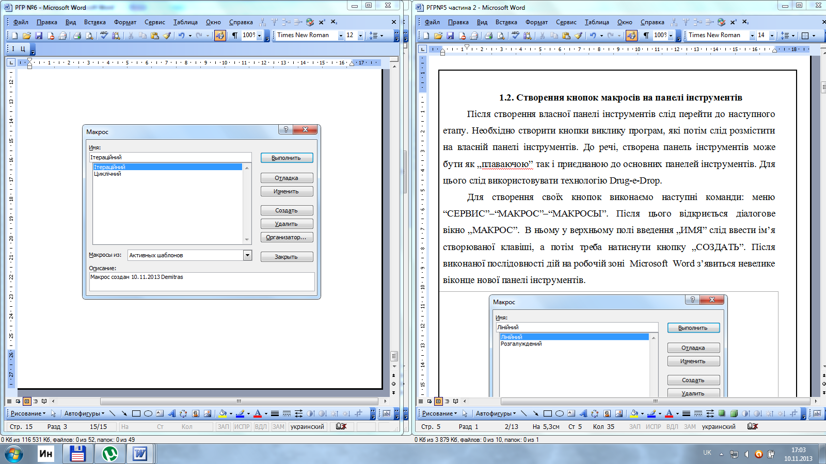Image resolution: width=826 pixels, height=464 pixels.
Task: Click Удалить button in Макрос dialog
Action: coord(287,224)
